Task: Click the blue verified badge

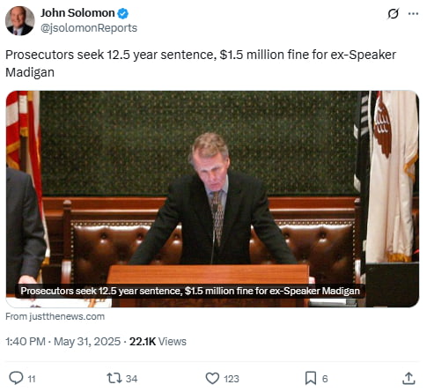Action: click(x=123, y=13)
